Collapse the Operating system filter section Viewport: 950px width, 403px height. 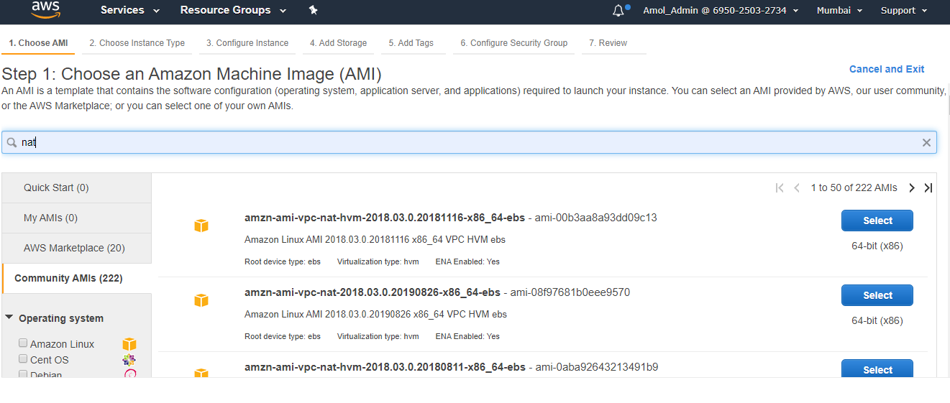tap(10, 318)
